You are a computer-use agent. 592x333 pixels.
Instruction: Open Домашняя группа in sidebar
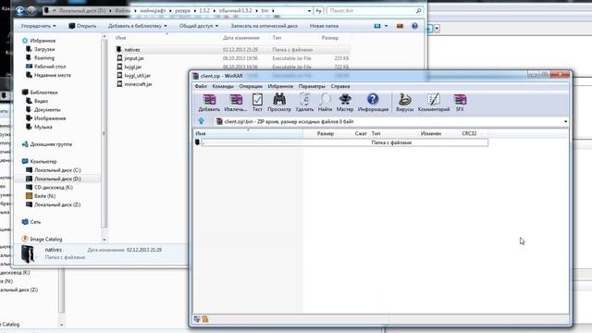(x=51, y=144)
